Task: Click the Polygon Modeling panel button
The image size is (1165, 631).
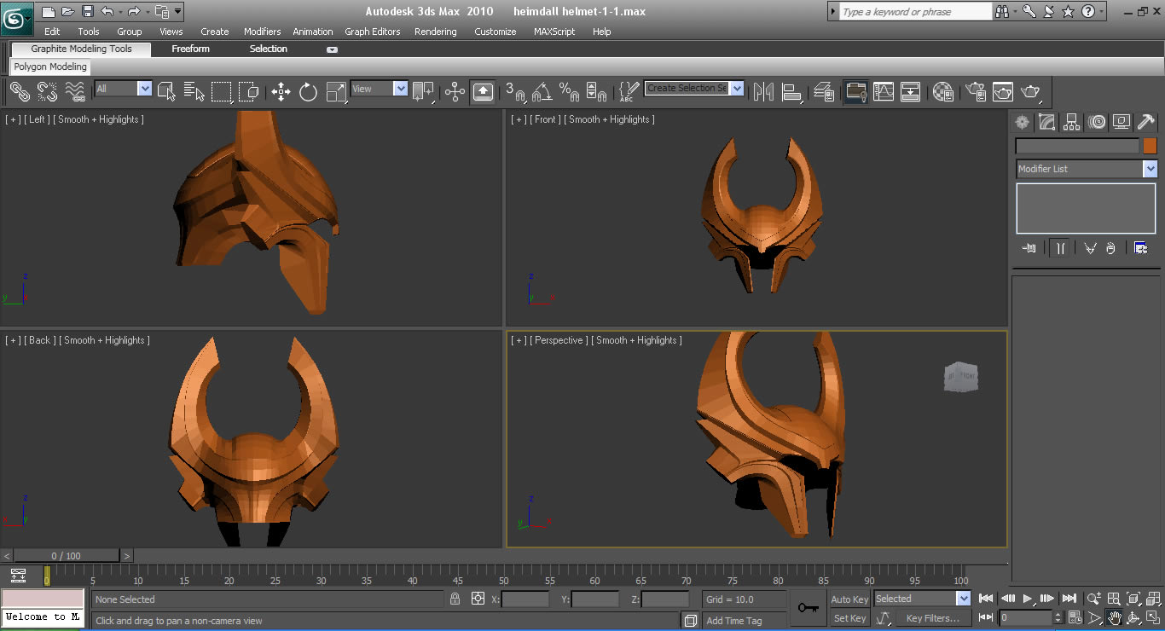Action: coord(50,67)
